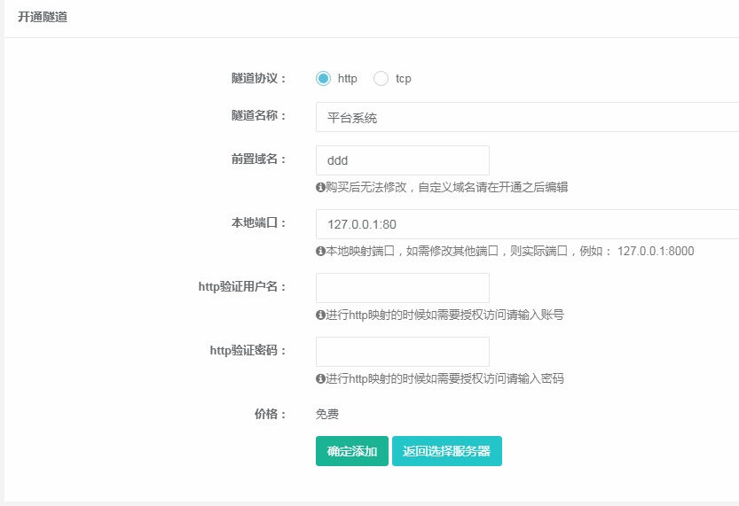Image resolution: width=739 pixels, height=506 pixels.
Task: Select the http tunnel protocol radio button
Action: (323, 78)
